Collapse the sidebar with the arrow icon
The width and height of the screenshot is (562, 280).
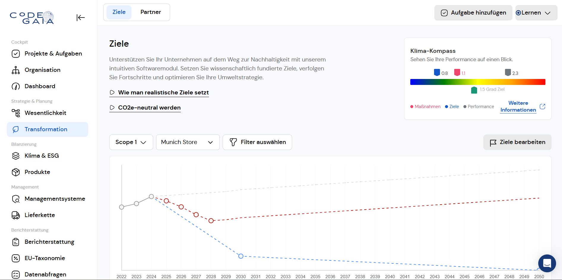click(80, 18)
